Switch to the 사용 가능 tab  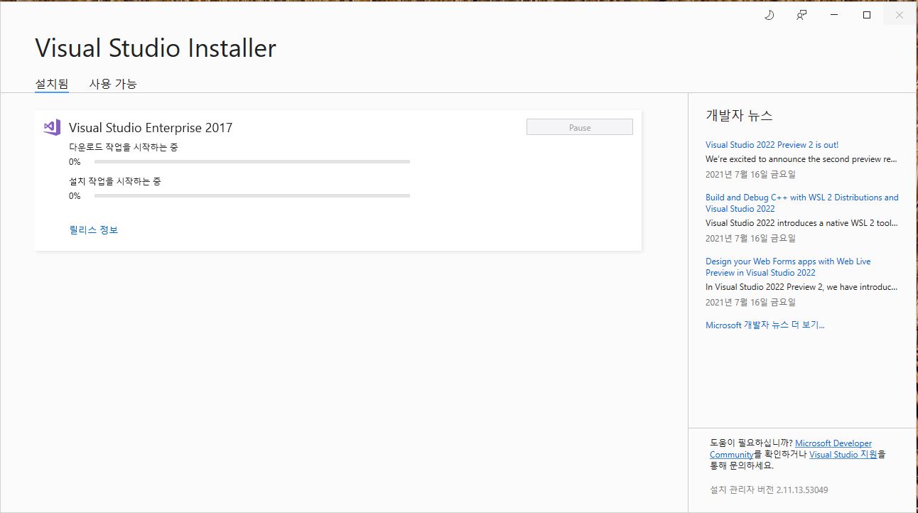113,83
